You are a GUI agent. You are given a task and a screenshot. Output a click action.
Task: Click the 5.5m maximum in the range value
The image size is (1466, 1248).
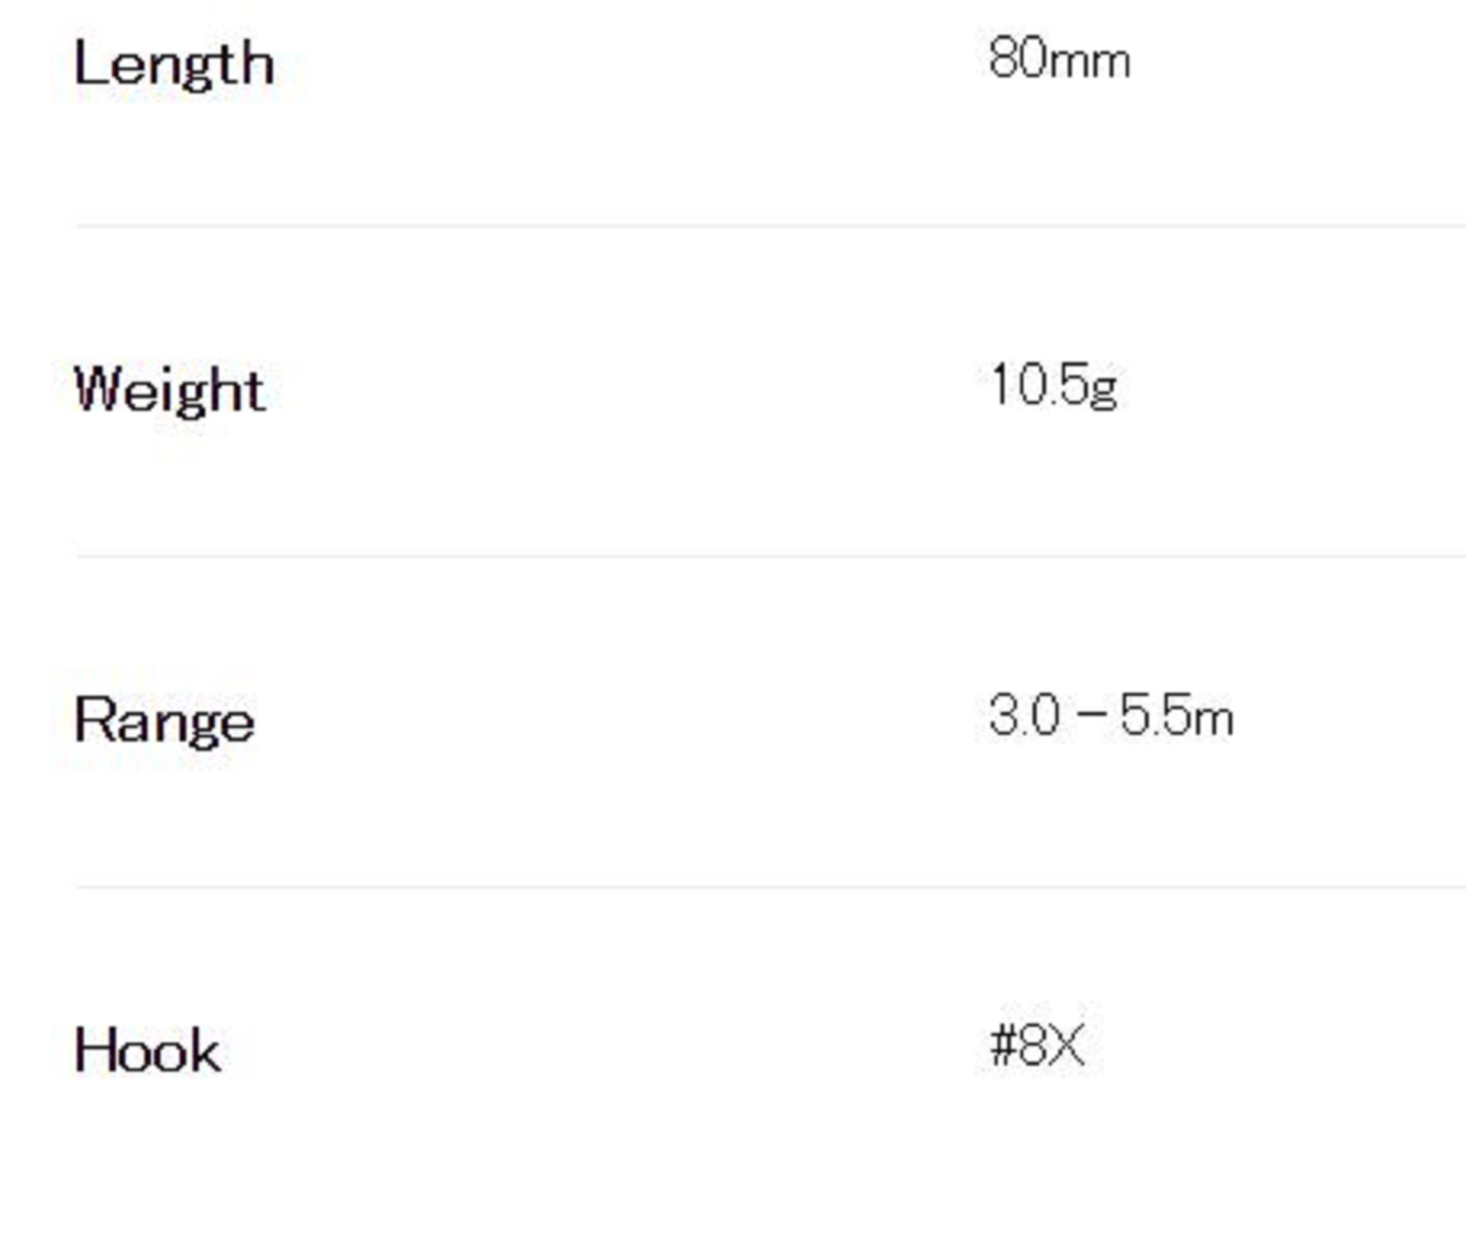tap(1177, 716)
